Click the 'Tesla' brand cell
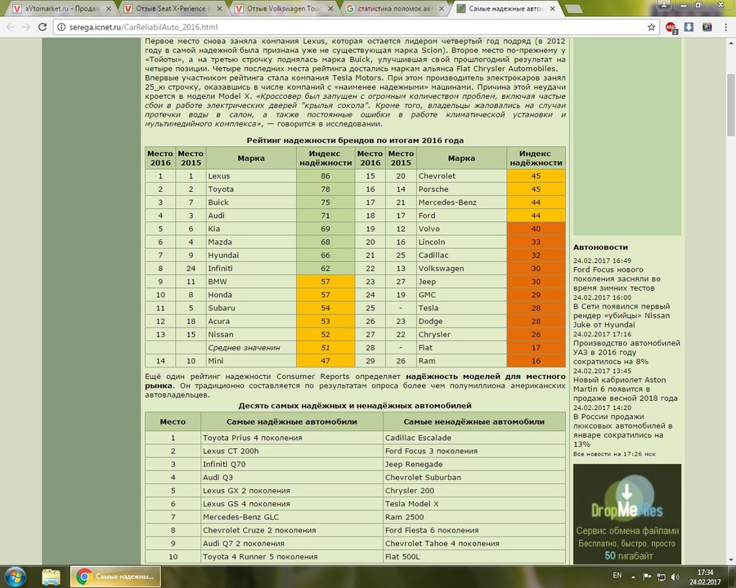 [461, 308]
